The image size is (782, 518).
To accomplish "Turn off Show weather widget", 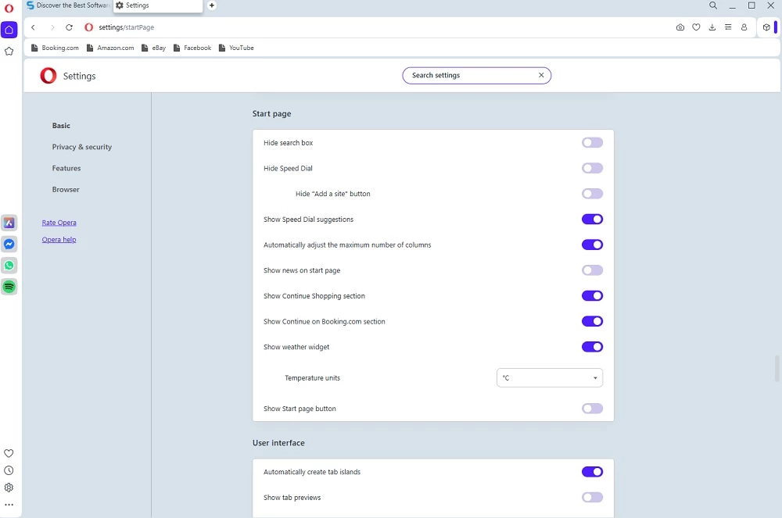I will pyautogui.click(x=592, y=347).
